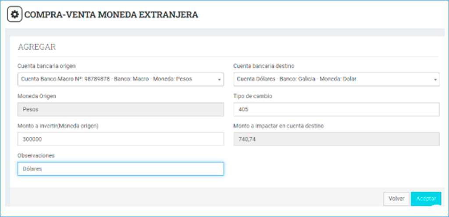Click into the Tipo de cambio field showing 405
Screen dimensions: 449x217
point(336,109)
